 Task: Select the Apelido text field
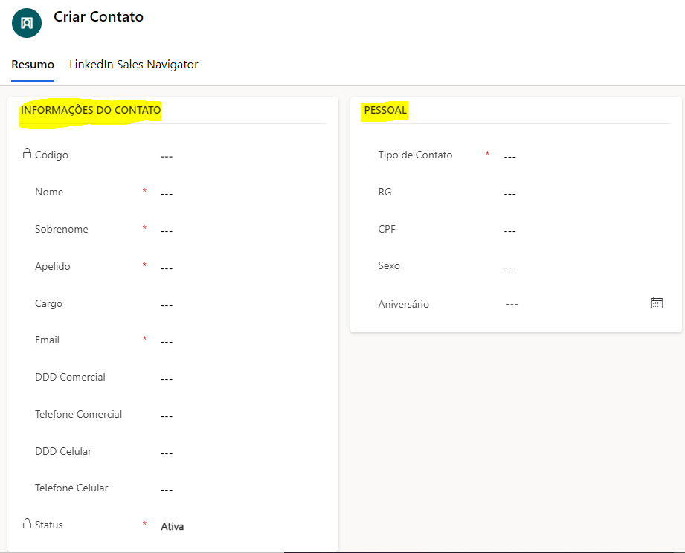click(238, 268)
